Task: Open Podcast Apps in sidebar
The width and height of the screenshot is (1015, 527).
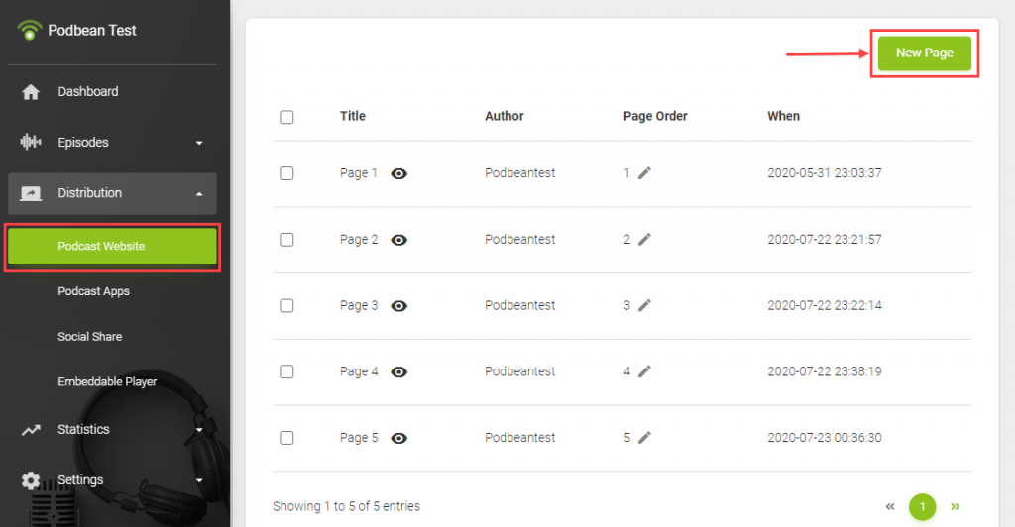Action: (x=93, y=291)
